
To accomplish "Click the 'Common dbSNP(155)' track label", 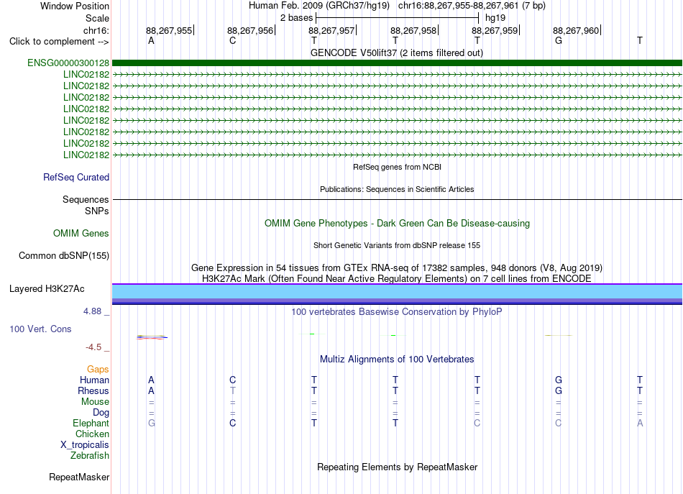I will click(x=64, y=256).
